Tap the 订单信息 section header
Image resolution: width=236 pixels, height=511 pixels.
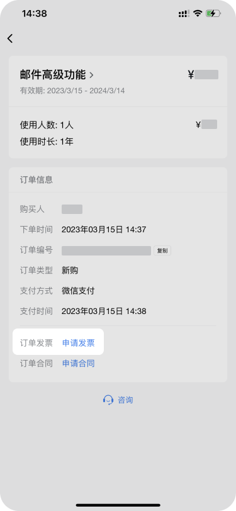(x=37, y=180)
